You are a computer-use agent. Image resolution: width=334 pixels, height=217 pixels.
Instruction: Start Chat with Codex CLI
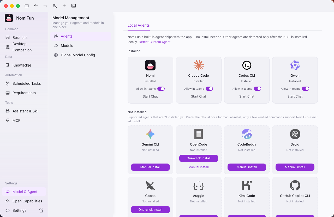pyautogui.click(x=247, y=97)
